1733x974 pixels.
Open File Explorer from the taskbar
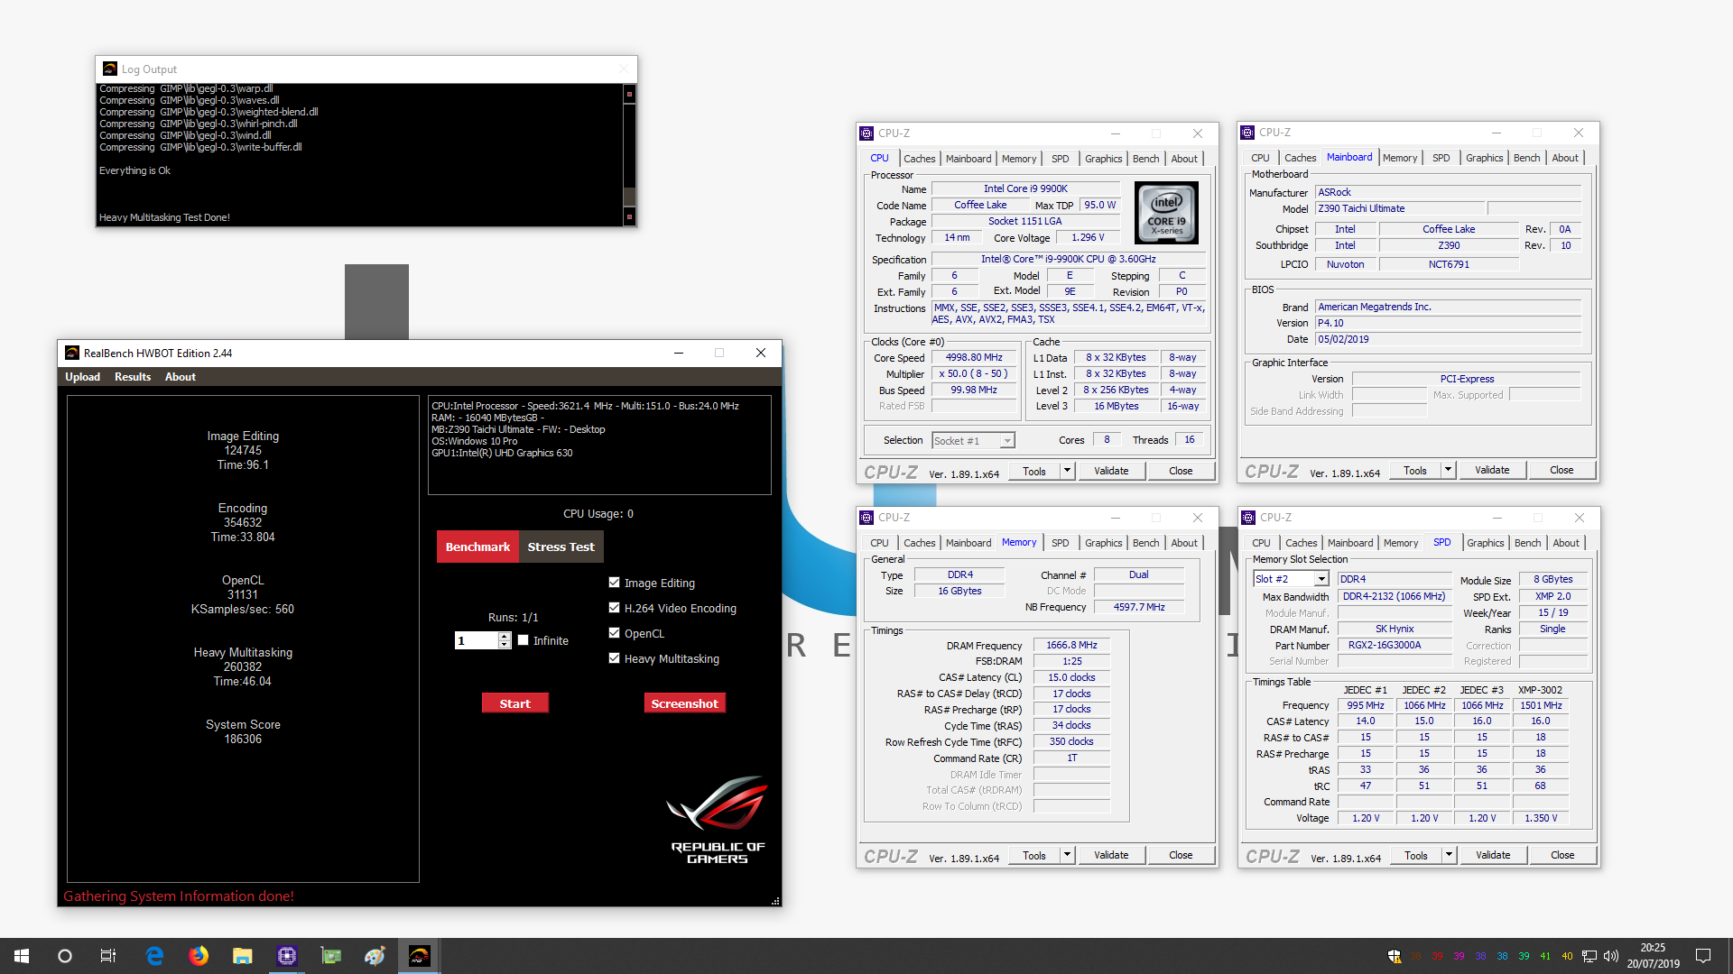243,956
